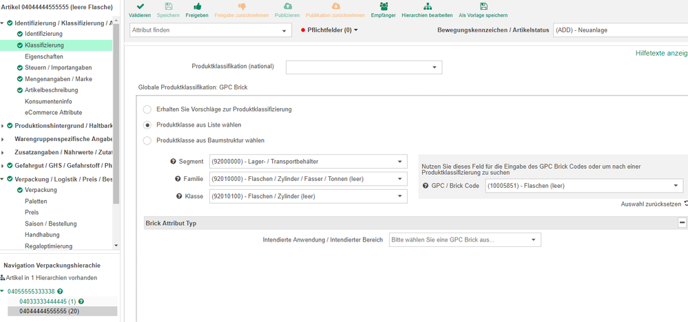Click Publikation zurücknehmen cloud download icon
The image size is (688, 322).
coord(335,7)
